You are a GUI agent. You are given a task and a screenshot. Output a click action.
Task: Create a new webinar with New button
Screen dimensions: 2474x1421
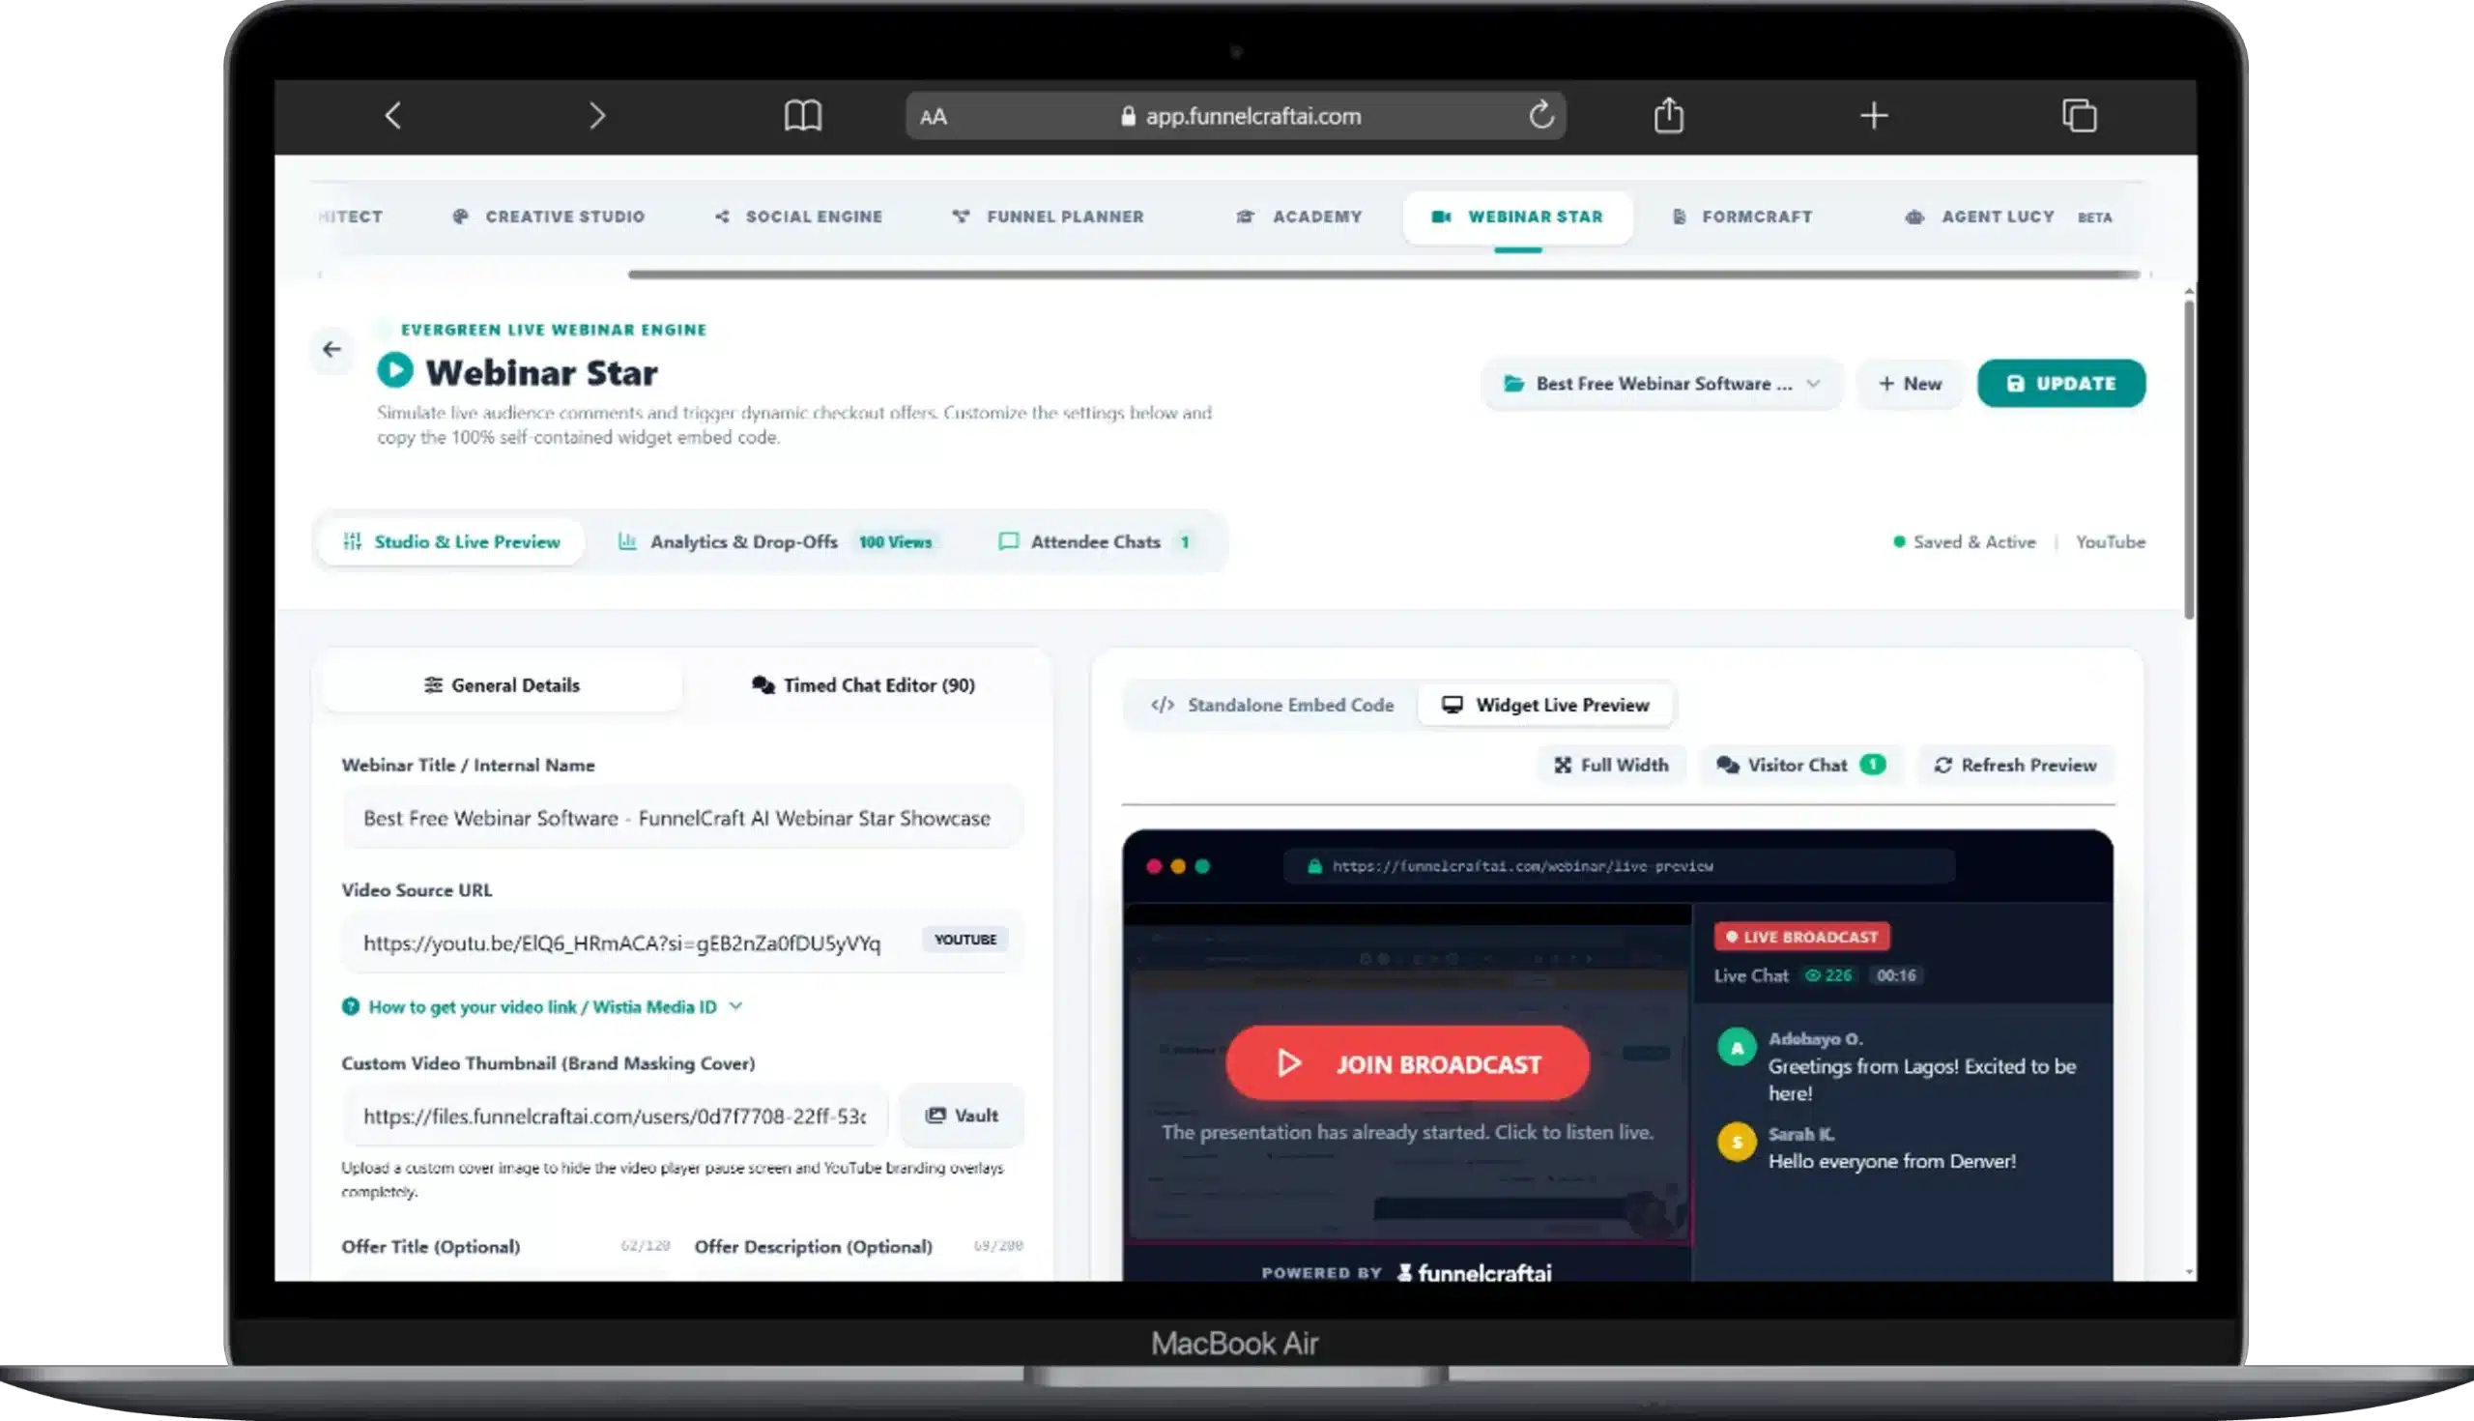[1911, 384]
